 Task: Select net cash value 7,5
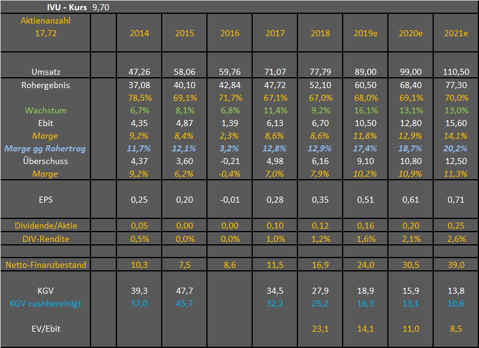[x=185, y=265]
